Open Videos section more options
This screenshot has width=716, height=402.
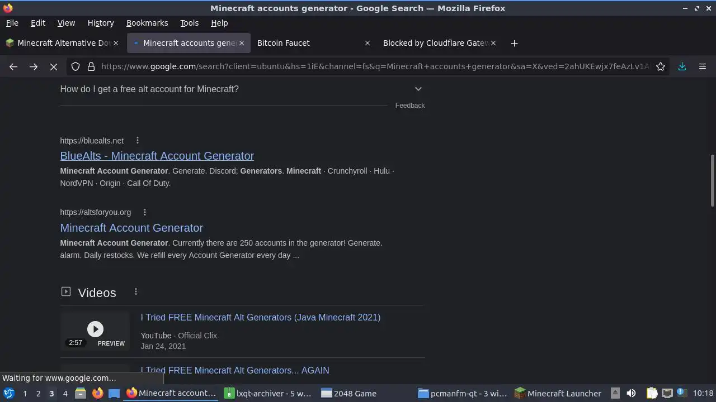pyautogui.click(x=136, y=291)
